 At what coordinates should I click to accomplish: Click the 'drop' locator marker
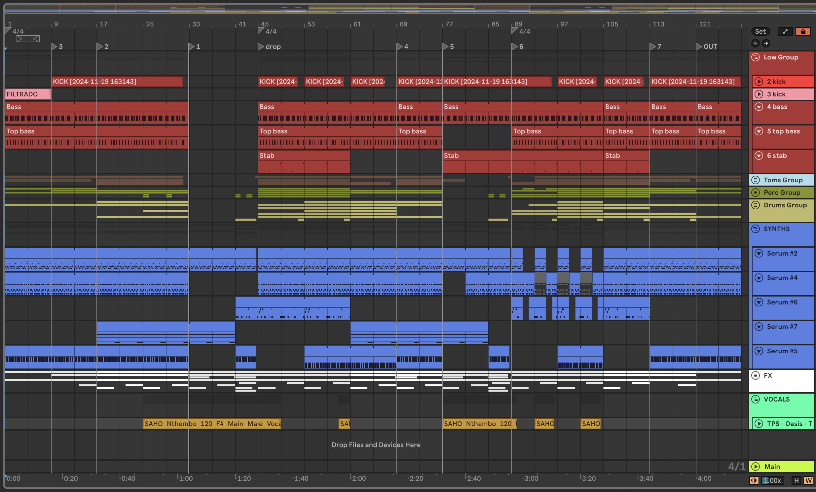coord(261,47)
